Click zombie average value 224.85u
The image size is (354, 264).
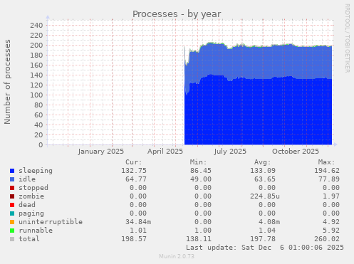click(x=265, y=196)
